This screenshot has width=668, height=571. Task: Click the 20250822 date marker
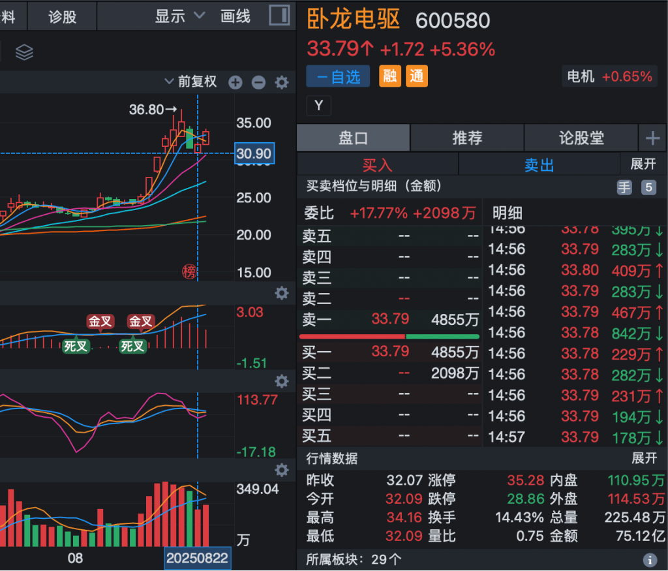pyautogui.click(x=197, y=558)
